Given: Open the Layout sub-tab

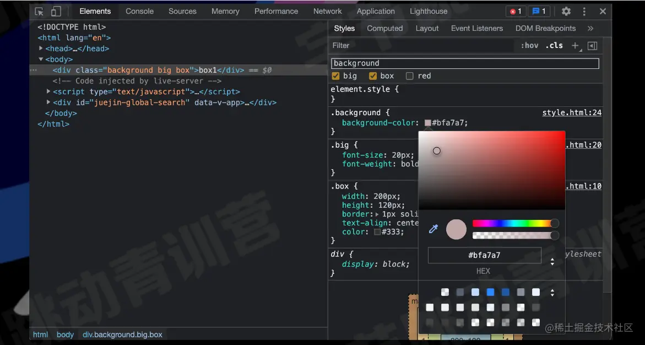Looking at the screenshot, I should (x=427, y=29).
